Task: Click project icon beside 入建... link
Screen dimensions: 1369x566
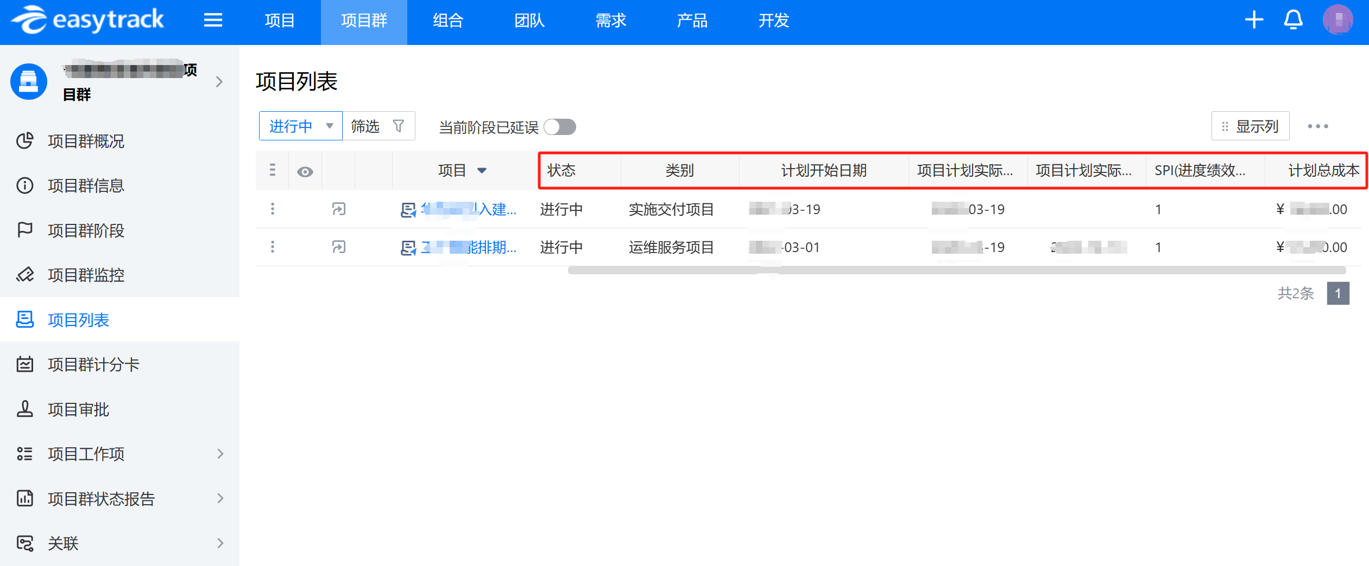Action: [x=408, y=210]
